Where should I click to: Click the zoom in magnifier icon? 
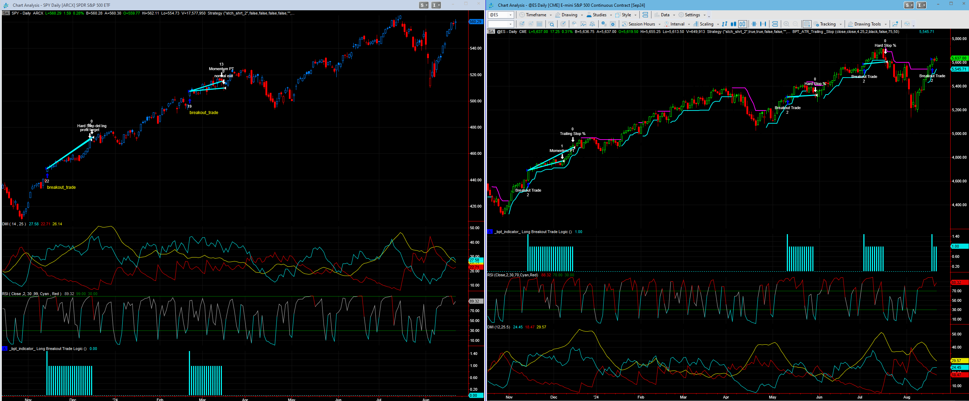click(x=786, y=24)
